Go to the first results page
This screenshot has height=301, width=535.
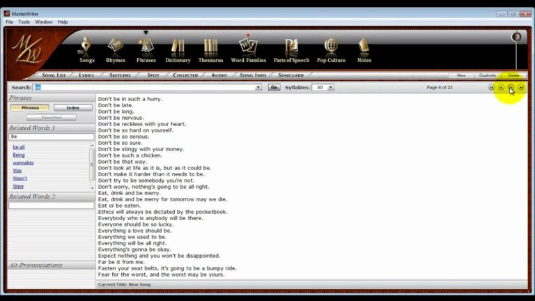click(491, 87)
